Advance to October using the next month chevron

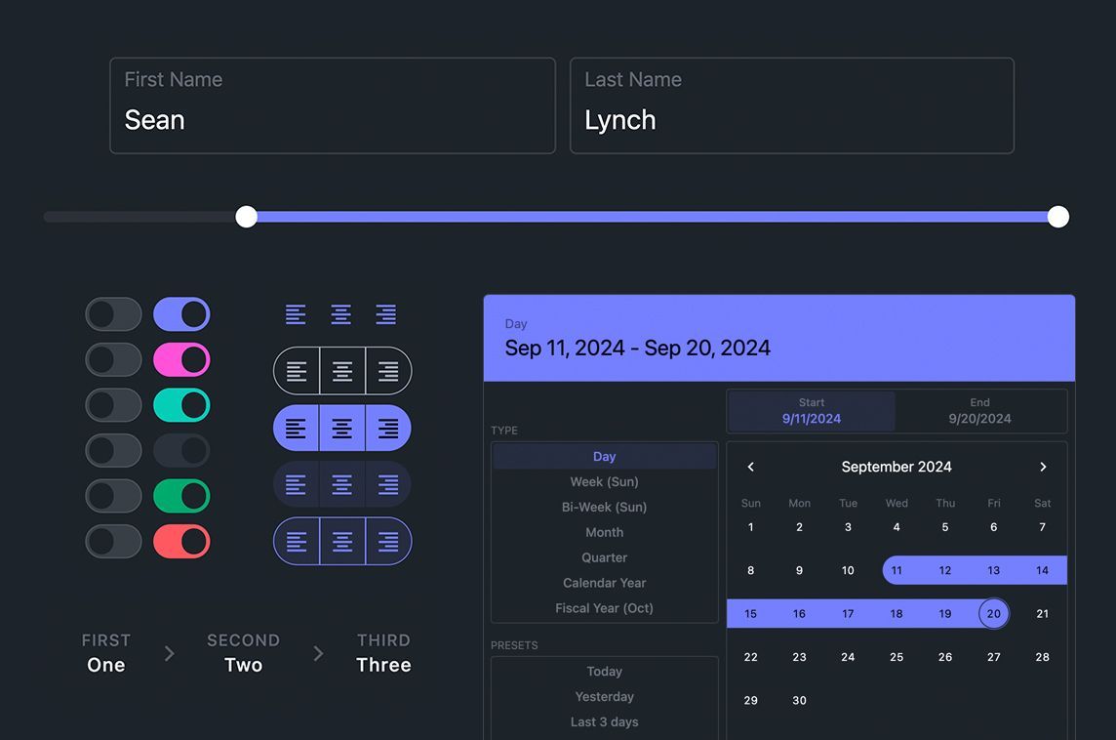tap(1043, 467)
